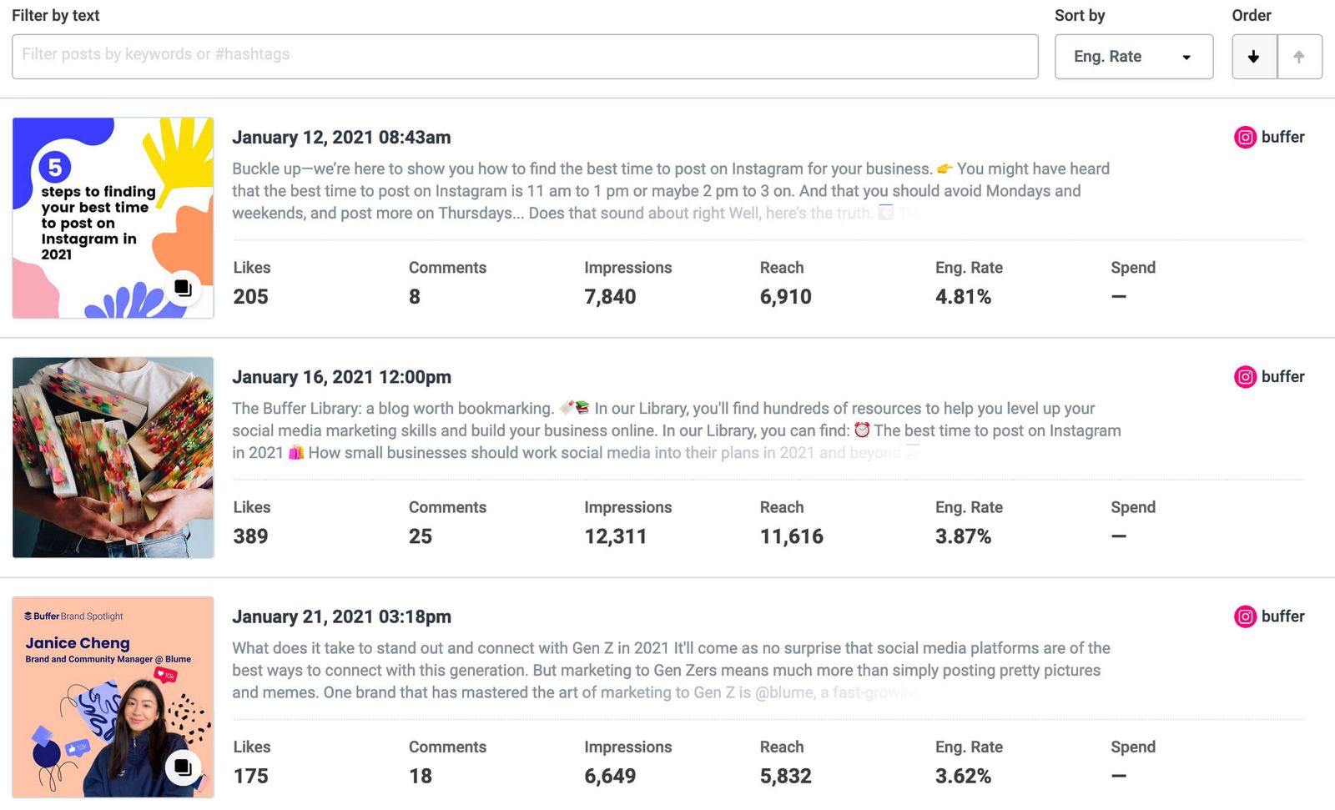Viewport: 1335px width, 810px height.
Task: Click carousel icon on Janice Cheng thumbnail
Action: (183, 767)
